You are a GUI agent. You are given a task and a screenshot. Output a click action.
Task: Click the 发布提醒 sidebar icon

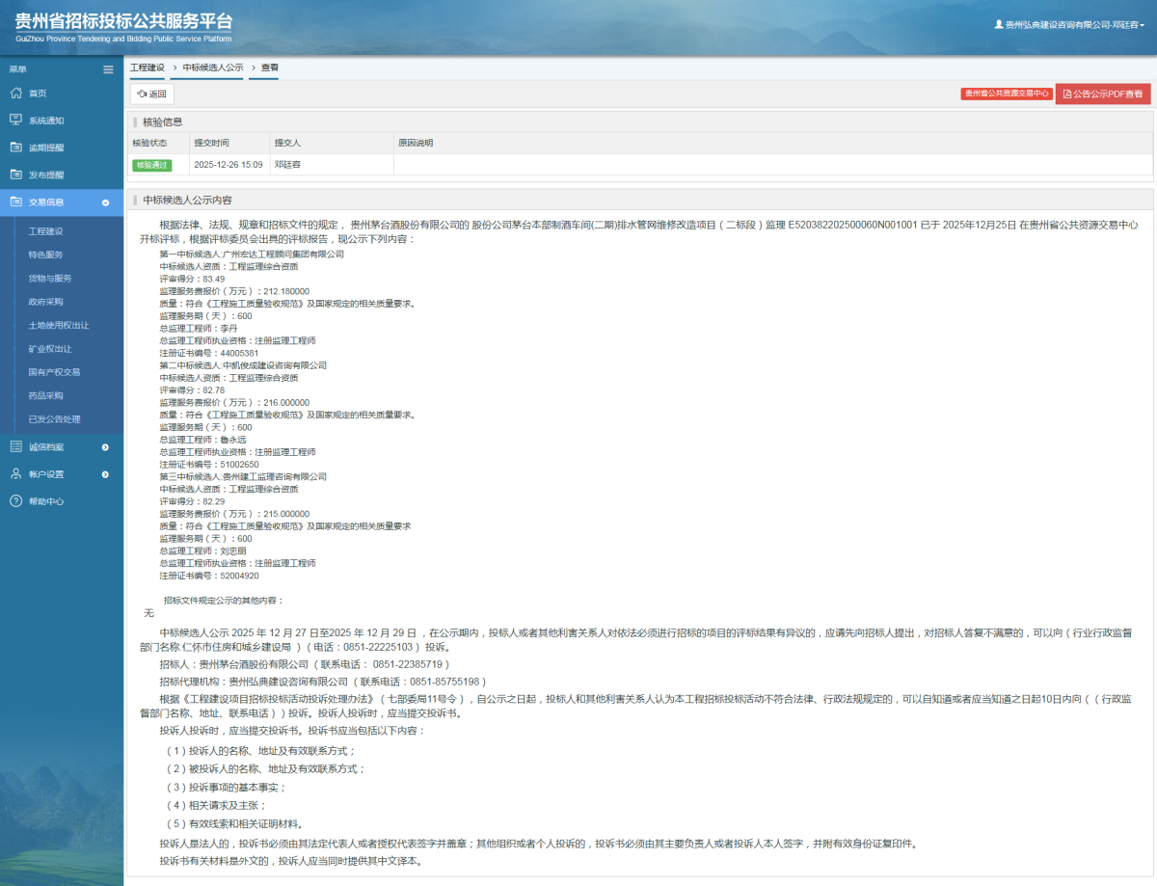tap(15, 175)
